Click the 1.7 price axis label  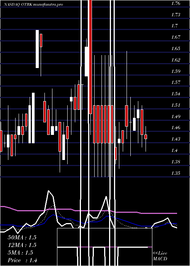coord(174,26)
